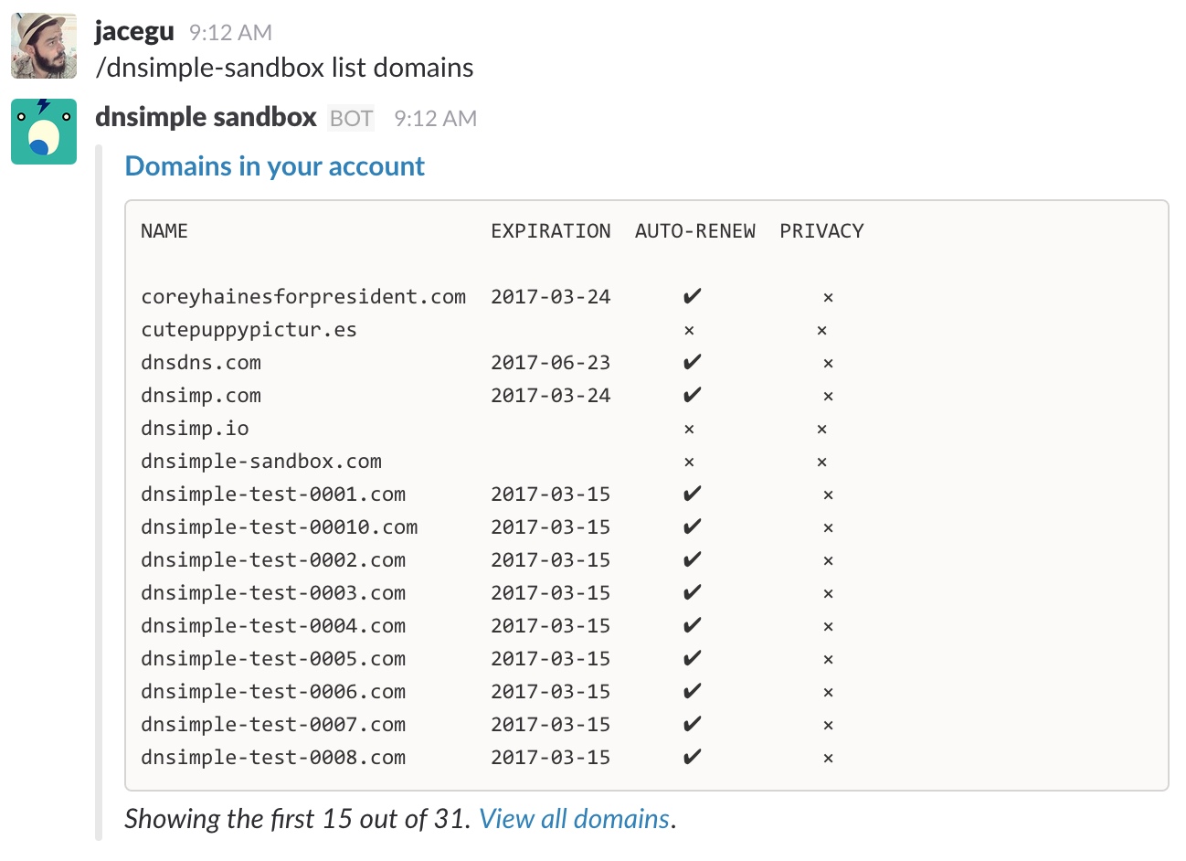The width and height of the screenshot is (1186, 861).
Task: Click auto-renew cross for dnsimple-sandbox.com
Action: click(689, 462)
